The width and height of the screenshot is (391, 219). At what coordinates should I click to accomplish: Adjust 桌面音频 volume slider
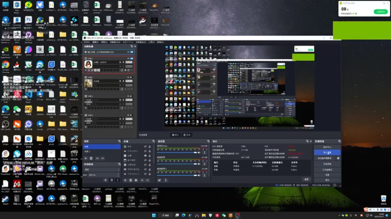[x=177, y=164]
